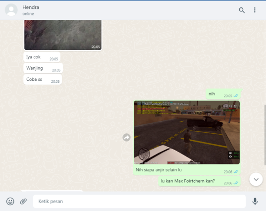Click the forward arrow beside game screenshot
This screenshot has width=266, height=211.
point(126,137)
